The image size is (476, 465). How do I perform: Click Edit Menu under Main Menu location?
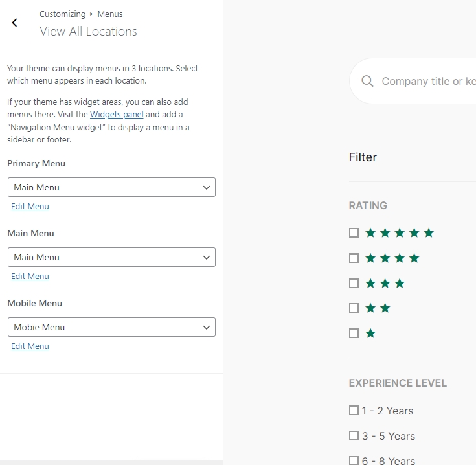(x=30, y=277)
